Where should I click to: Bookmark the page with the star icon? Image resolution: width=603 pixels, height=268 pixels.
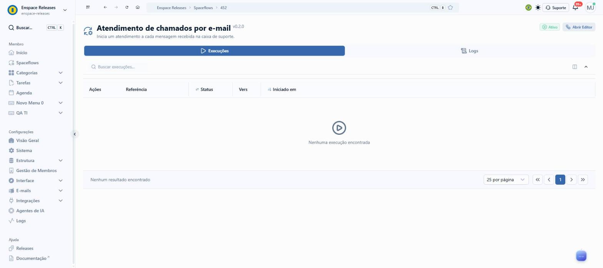tap(450, 8)
